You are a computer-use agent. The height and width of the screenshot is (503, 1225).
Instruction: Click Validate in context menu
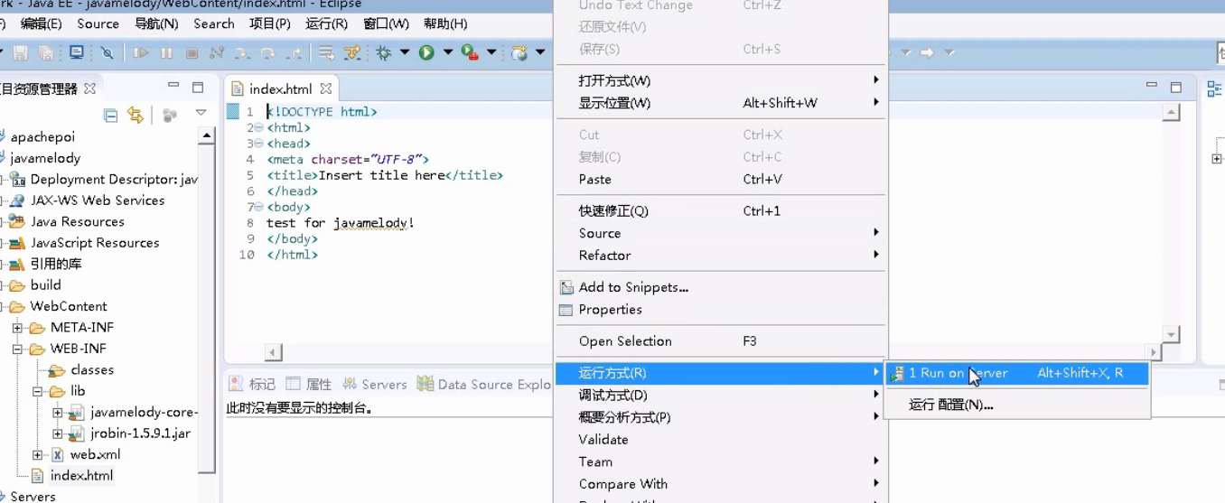pyautogui.click(x=720, y=439)
